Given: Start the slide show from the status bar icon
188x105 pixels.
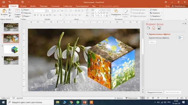Looking at the screenshot, I should (158, 98).
